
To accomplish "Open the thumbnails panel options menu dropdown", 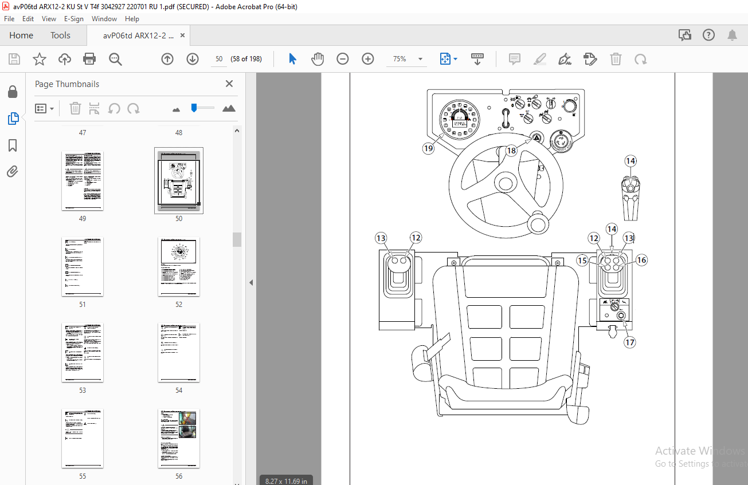I will click(x=45, y=108).
